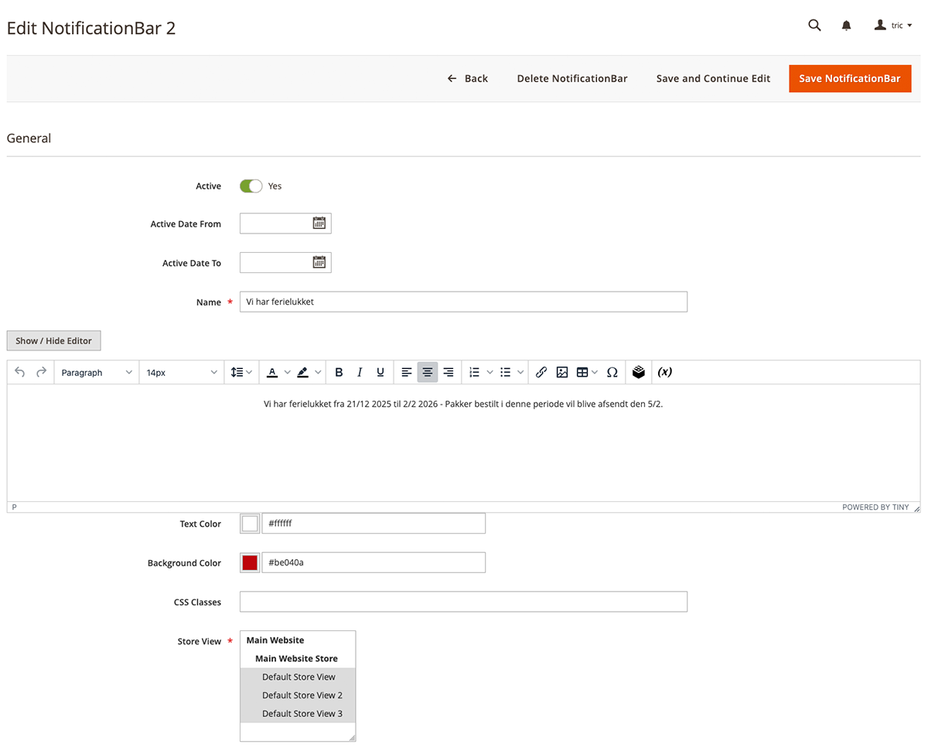
Task: Apply italic formatting in the editor
Action: coord(360,372)
